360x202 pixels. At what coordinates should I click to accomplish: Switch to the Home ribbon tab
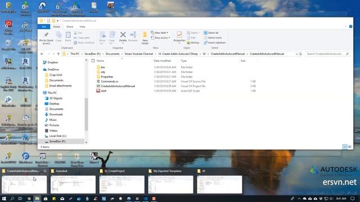[x=56, y=27]
